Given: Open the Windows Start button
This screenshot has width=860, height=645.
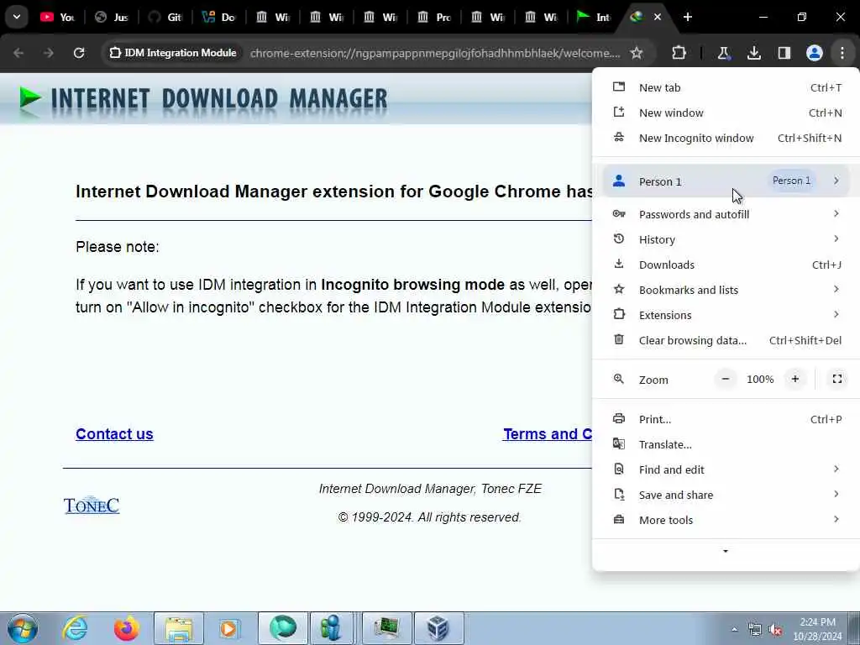Looking at the screenshot, I should click(x=23, y=628).
